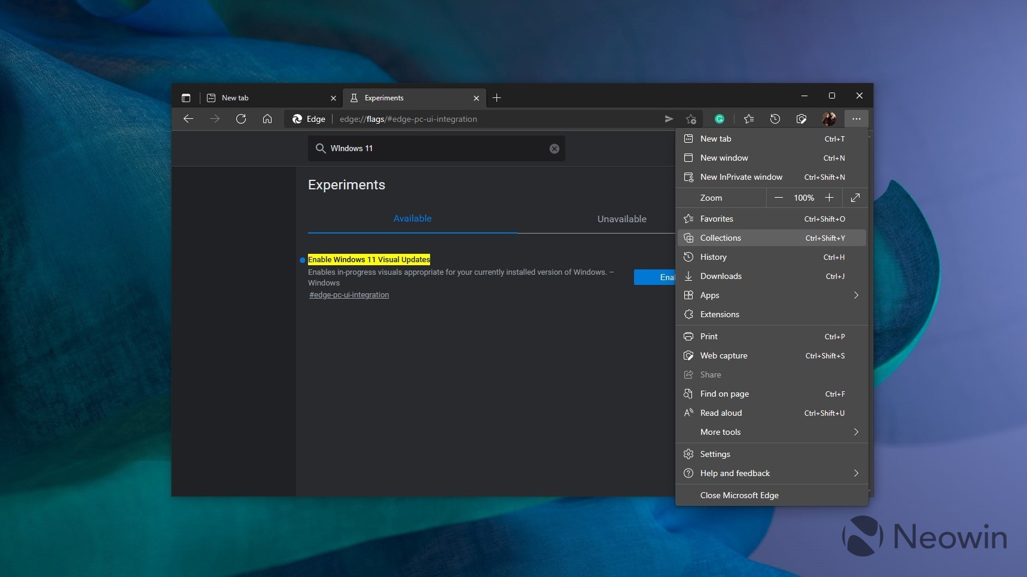
Task: Decrease zoom with the minus button
Action: 778,198
